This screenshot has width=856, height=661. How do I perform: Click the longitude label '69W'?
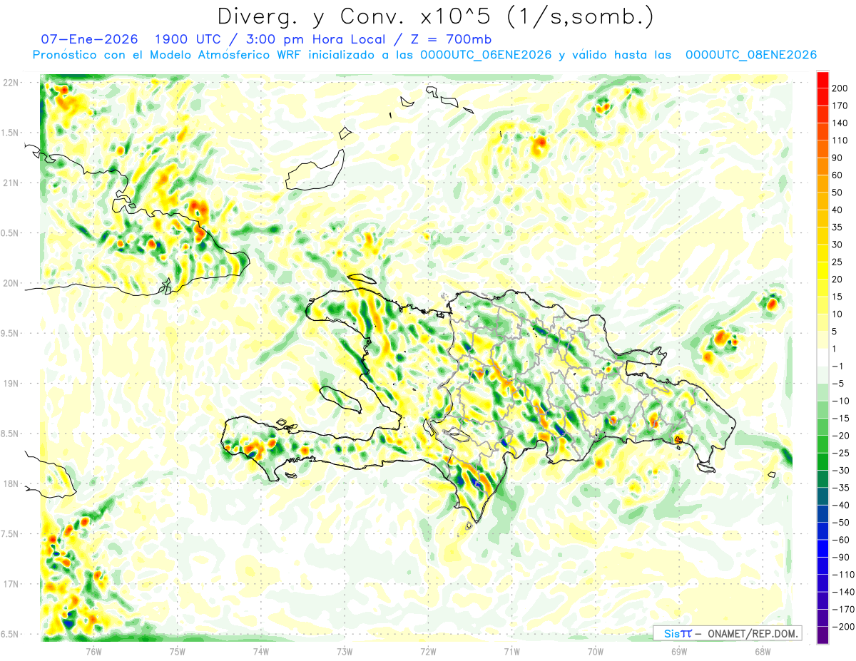click(679, 651)
